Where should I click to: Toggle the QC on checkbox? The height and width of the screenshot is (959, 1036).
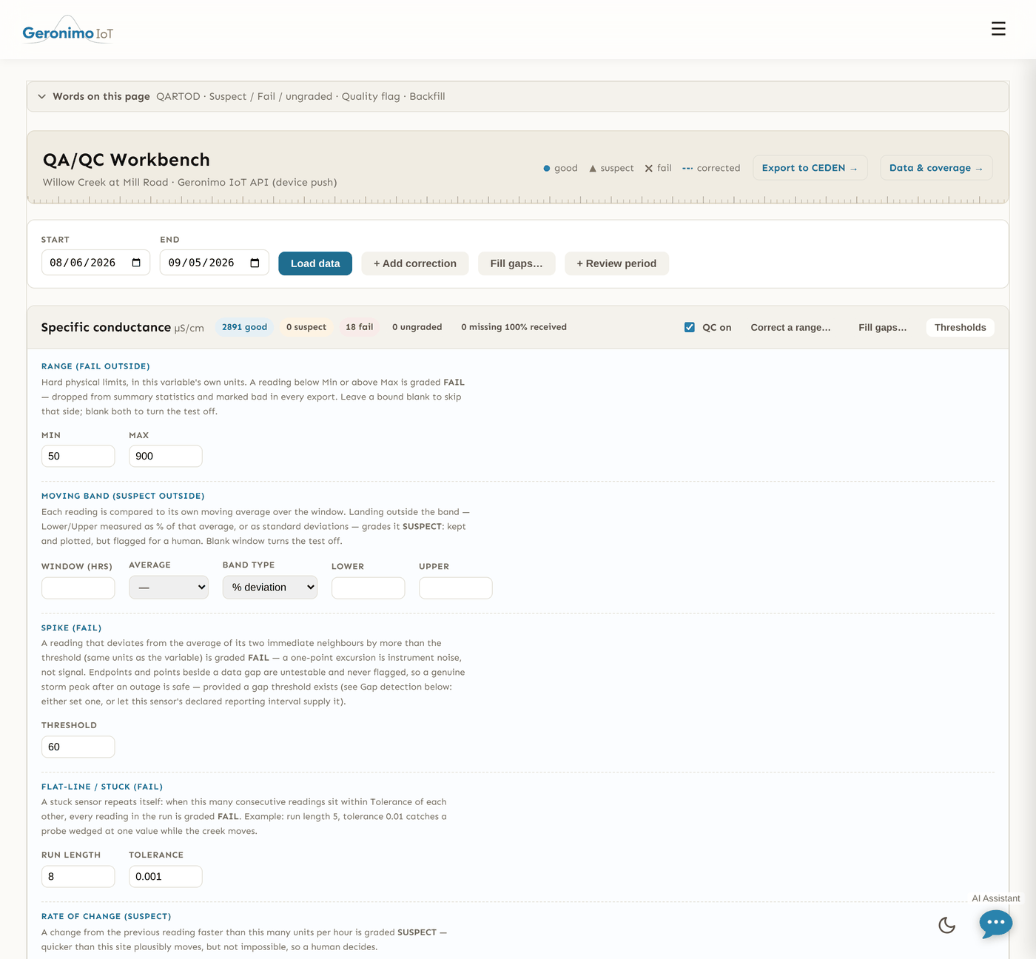coord(690,327)
